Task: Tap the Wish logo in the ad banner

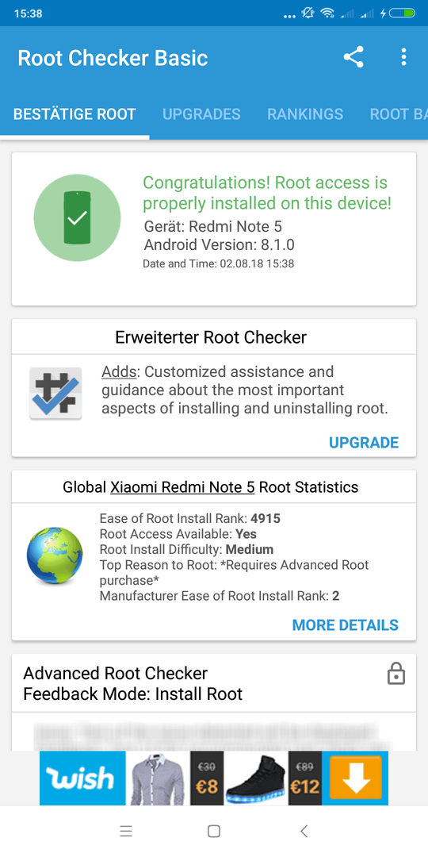Action: [x=82, y=778]
